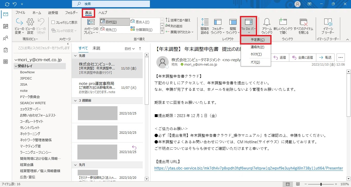Collapse the ribbon with the chevron arrow
Image resolution: width=351 pixels, height=187 pixels.
tap(347, 39)
